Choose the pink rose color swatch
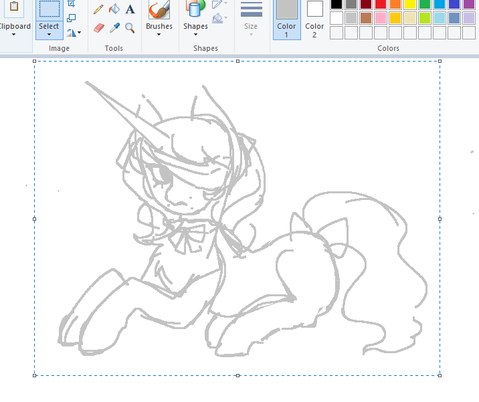The image size is (479, 402). tap(381, 18)
